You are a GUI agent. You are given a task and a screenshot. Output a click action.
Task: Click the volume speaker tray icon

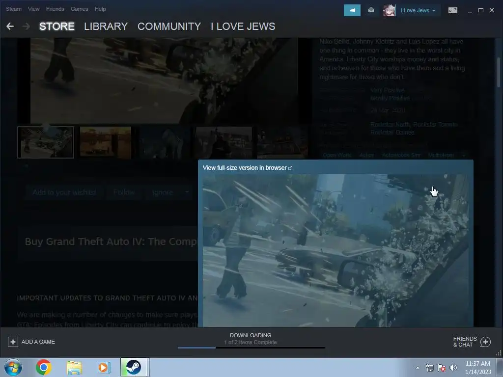coord(453,368)
